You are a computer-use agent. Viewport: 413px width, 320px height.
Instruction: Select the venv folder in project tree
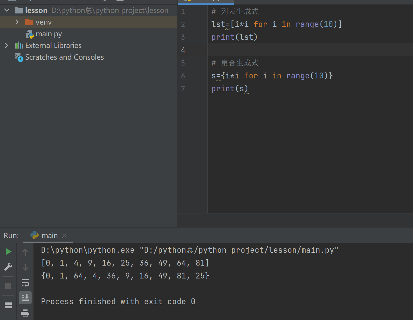coord(89,22)
